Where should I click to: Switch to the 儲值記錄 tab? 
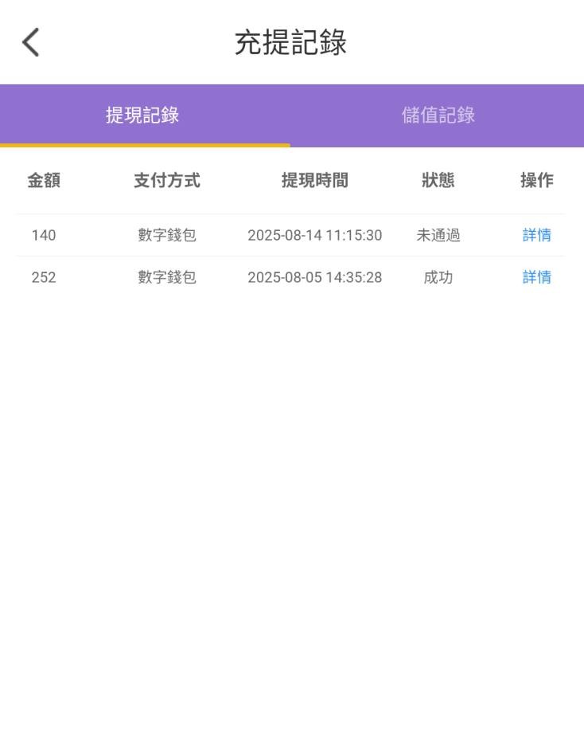438,115
